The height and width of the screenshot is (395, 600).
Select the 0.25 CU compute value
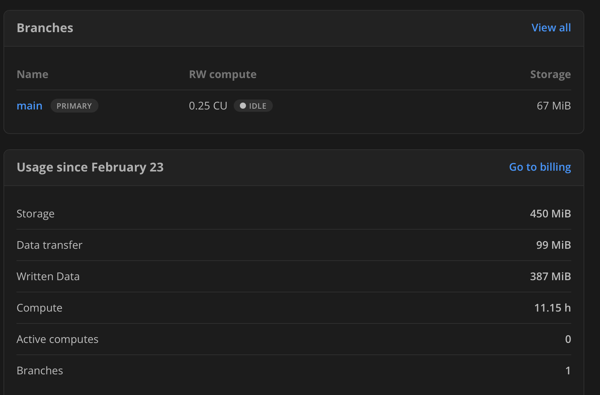tap(208, 106)
